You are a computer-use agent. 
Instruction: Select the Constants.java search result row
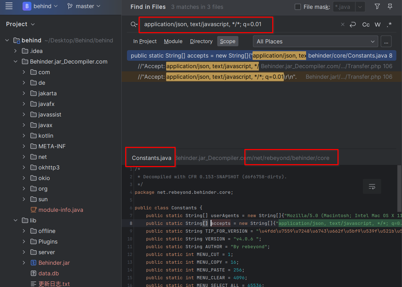click(262, 55)
